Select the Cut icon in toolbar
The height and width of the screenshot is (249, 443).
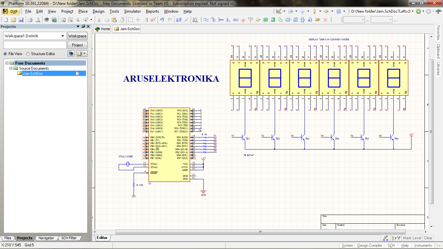point(99,19)
